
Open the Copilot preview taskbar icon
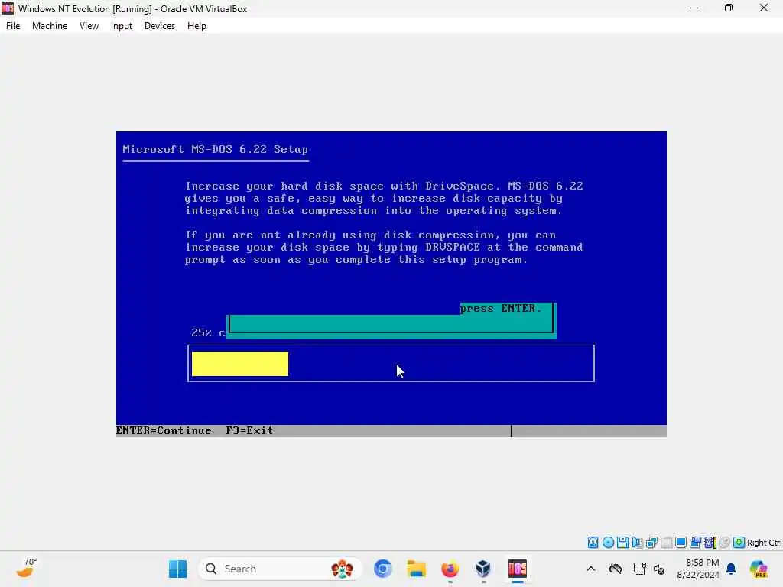(x=759, y=569)
